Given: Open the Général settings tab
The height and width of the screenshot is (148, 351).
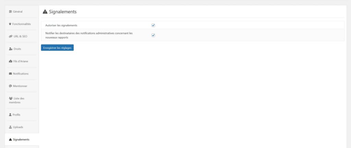Looking at the screenshot, I should tap(22, 12).
